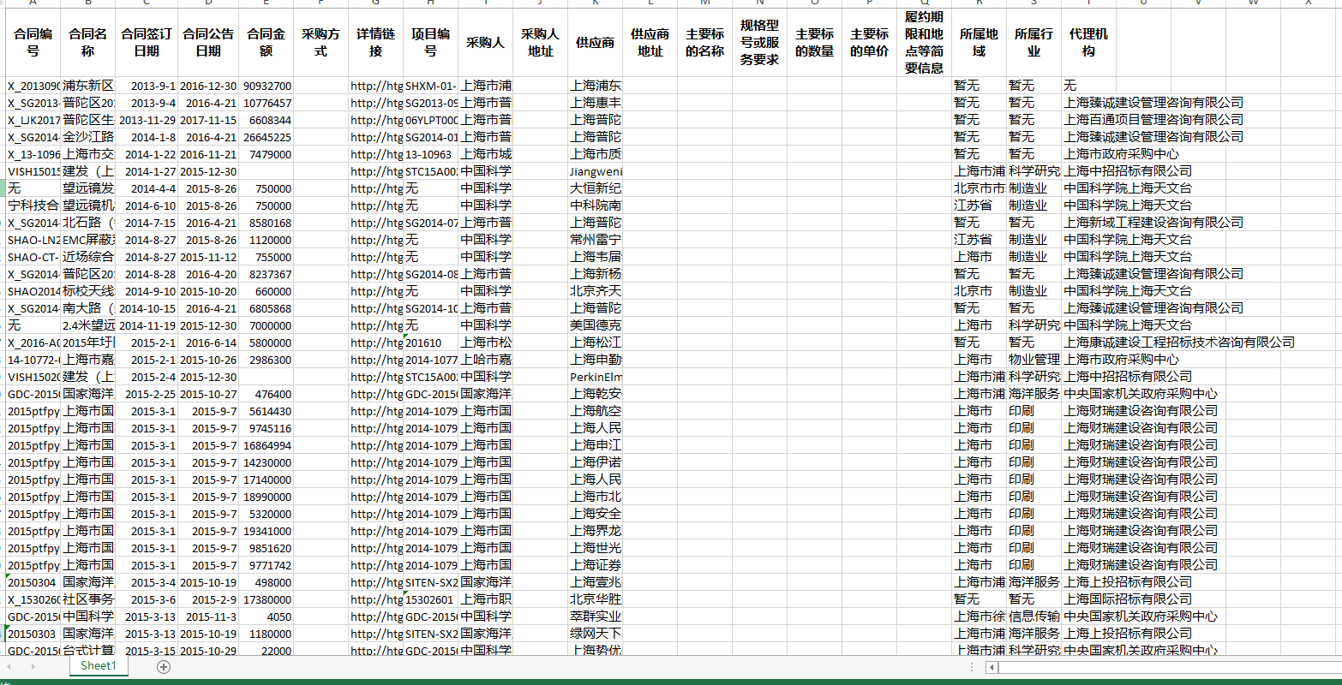This screenshot has height=685, width=1342.
Task: Select the 详情链接 header cell
Action: click(376, 43)
